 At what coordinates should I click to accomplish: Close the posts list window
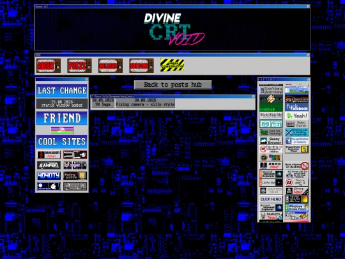[x=254, y=97]
